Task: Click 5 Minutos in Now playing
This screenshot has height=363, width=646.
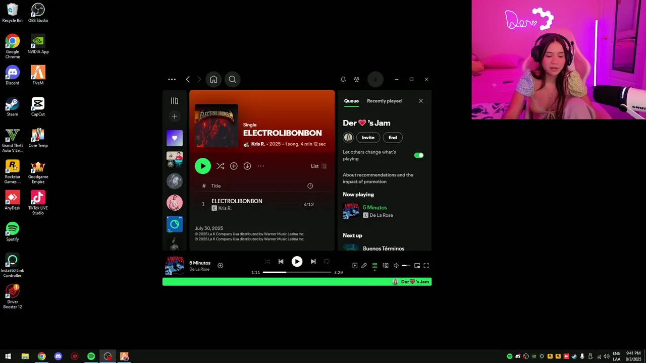Action: click(375, 207)
